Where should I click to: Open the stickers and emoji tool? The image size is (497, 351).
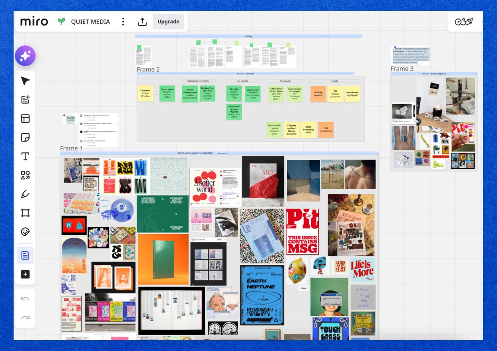(25, 232)
